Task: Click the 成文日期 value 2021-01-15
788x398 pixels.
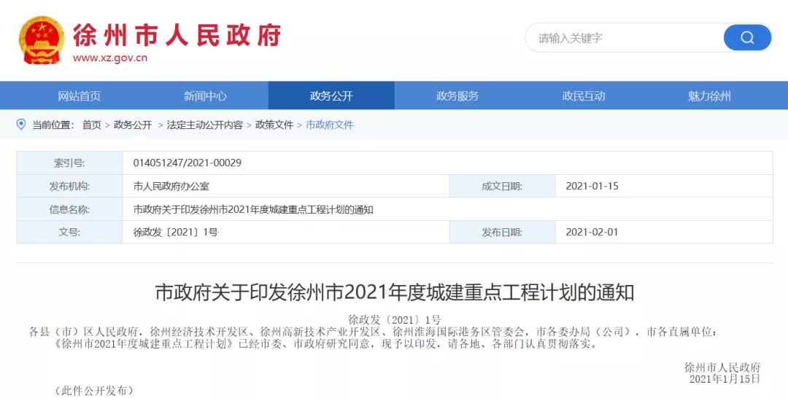Action: (592, 186)
